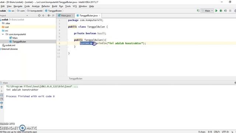The width and height of the screenshot is (236, 133).
Task: Open the Tools menu
Action: point(68,6)
